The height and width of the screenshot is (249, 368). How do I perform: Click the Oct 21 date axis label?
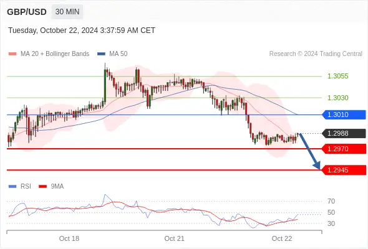175,238
